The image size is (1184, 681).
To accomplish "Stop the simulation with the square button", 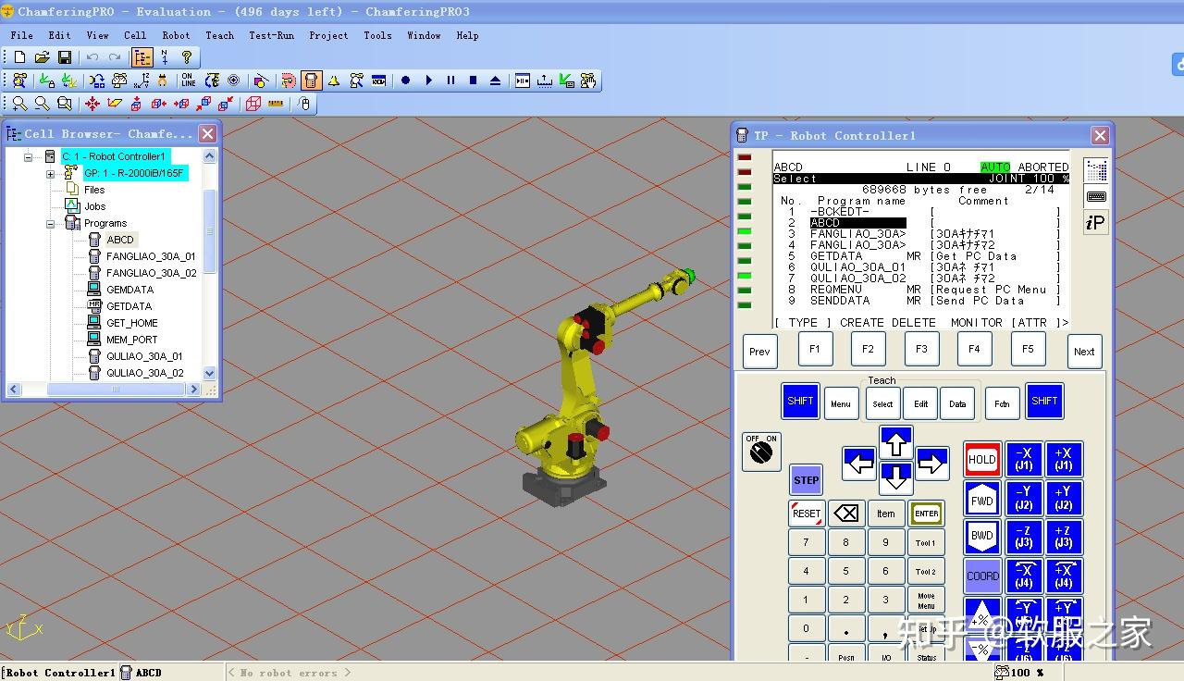I will click(x=473, y=80).
